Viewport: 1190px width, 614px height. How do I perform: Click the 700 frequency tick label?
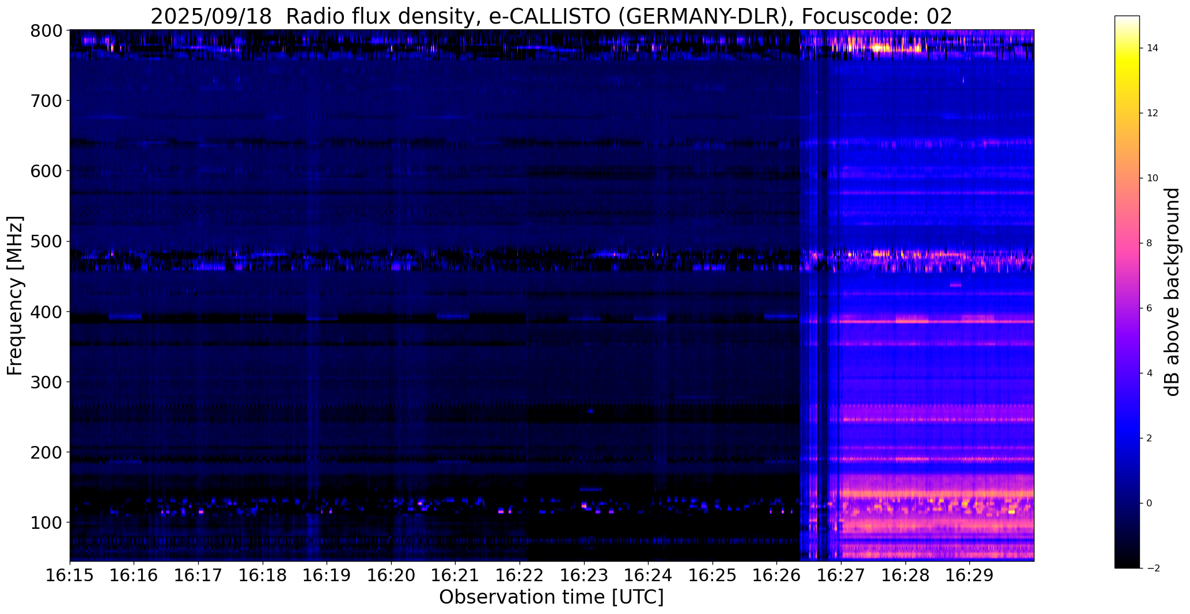click(x=46, y=101)
